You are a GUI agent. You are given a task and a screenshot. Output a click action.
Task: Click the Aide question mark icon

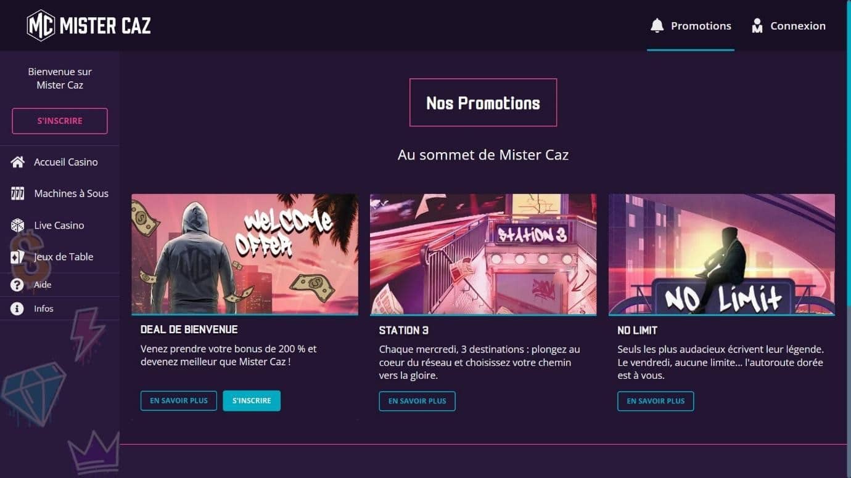17,285
